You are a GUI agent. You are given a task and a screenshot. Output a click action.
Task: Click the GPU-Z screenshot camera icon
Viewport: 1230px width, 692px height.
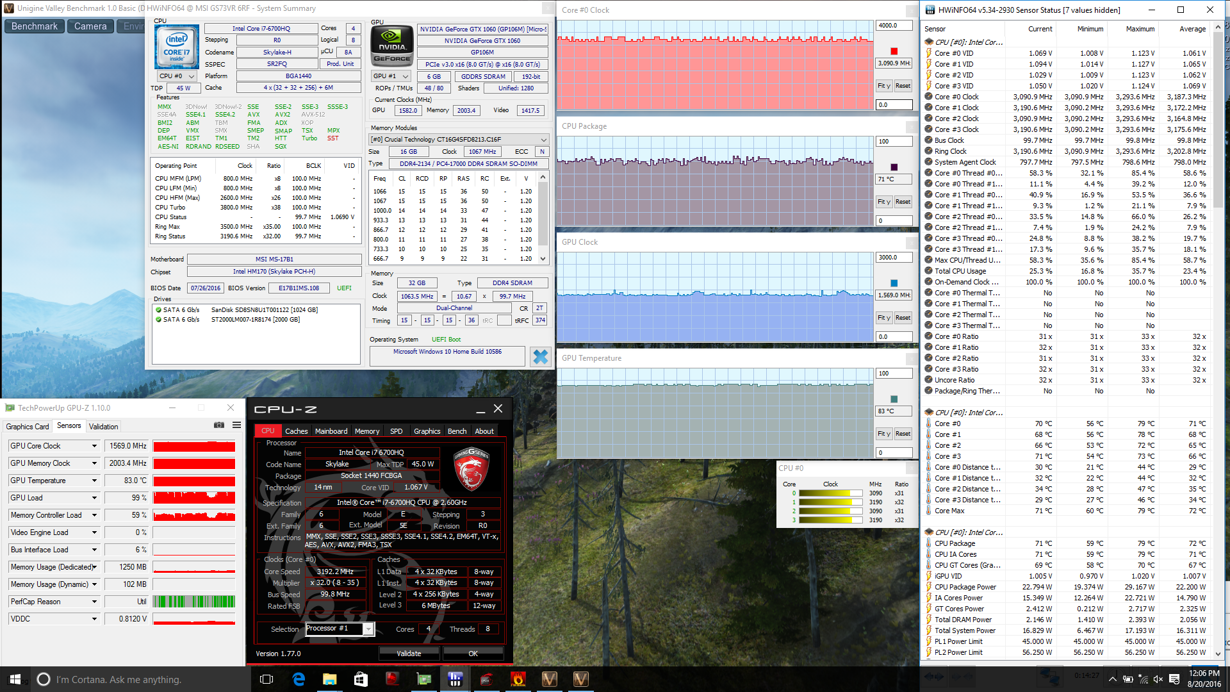(219, 425)
